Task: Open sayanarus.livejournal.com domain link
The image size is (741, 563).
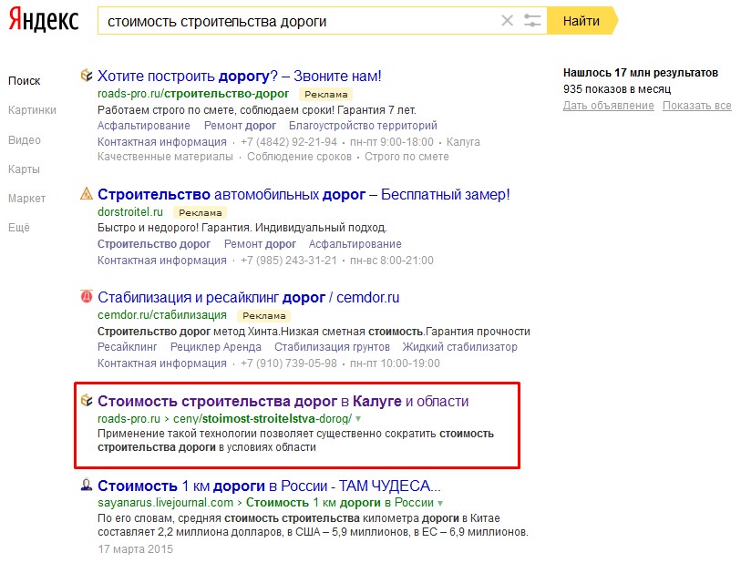Action: pyautogui.click(x=165, y=503)
